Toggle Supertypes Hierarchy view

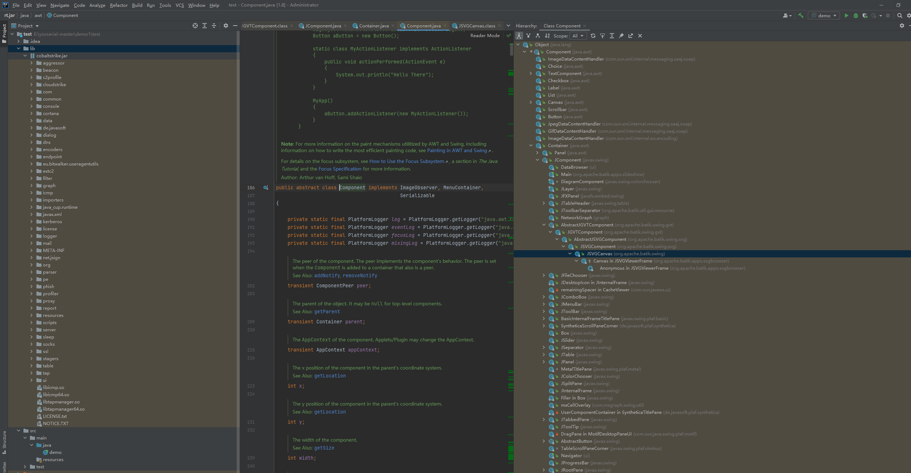pyautogui.click(x=528, y=36)
